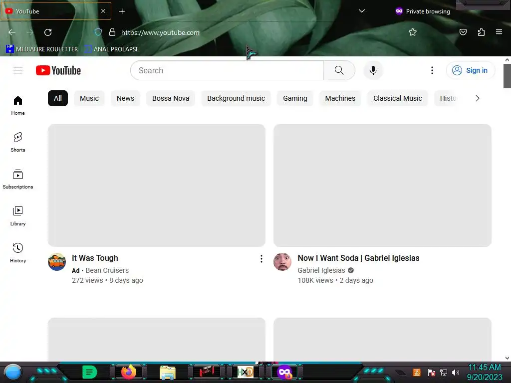Close the YouTube tab
Screen dimensions: 511x383
click(103, 11)
